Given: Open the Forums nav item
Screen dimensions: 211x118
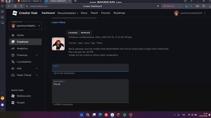Looking at the screenshot, I should coord(105,13).
